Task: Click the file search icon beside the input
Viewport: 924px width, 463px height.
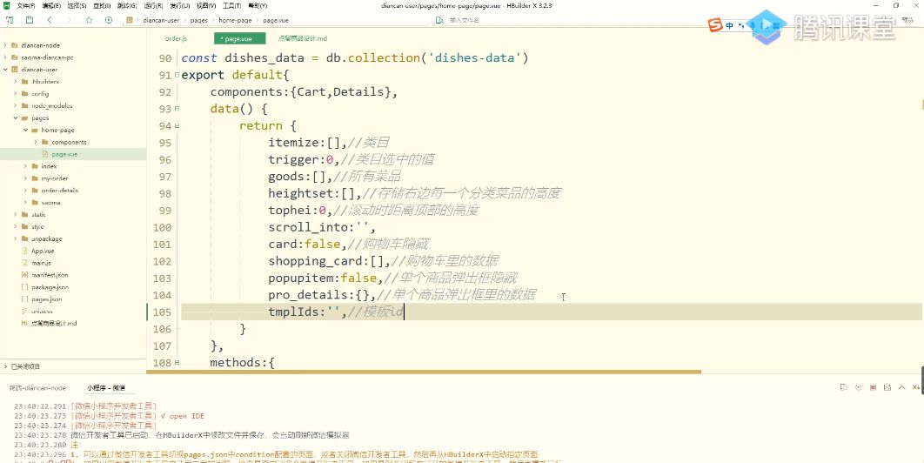Action: coord(439,20)
